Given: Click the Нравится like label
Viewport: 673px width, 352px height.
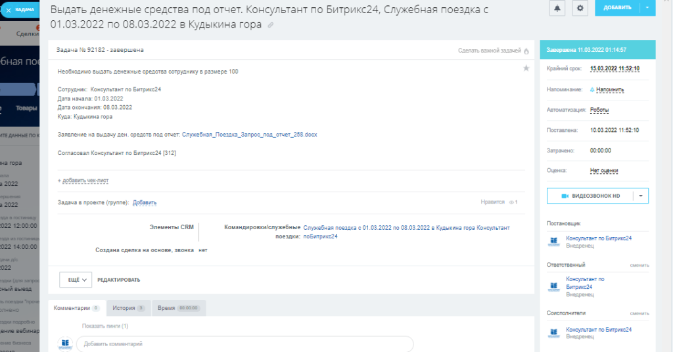Looking at the screenshot, I should tap(492, 202).
